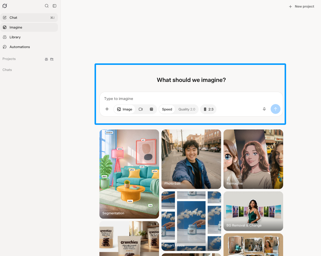Open projects list icon beside Projects

tap(46, 59)
